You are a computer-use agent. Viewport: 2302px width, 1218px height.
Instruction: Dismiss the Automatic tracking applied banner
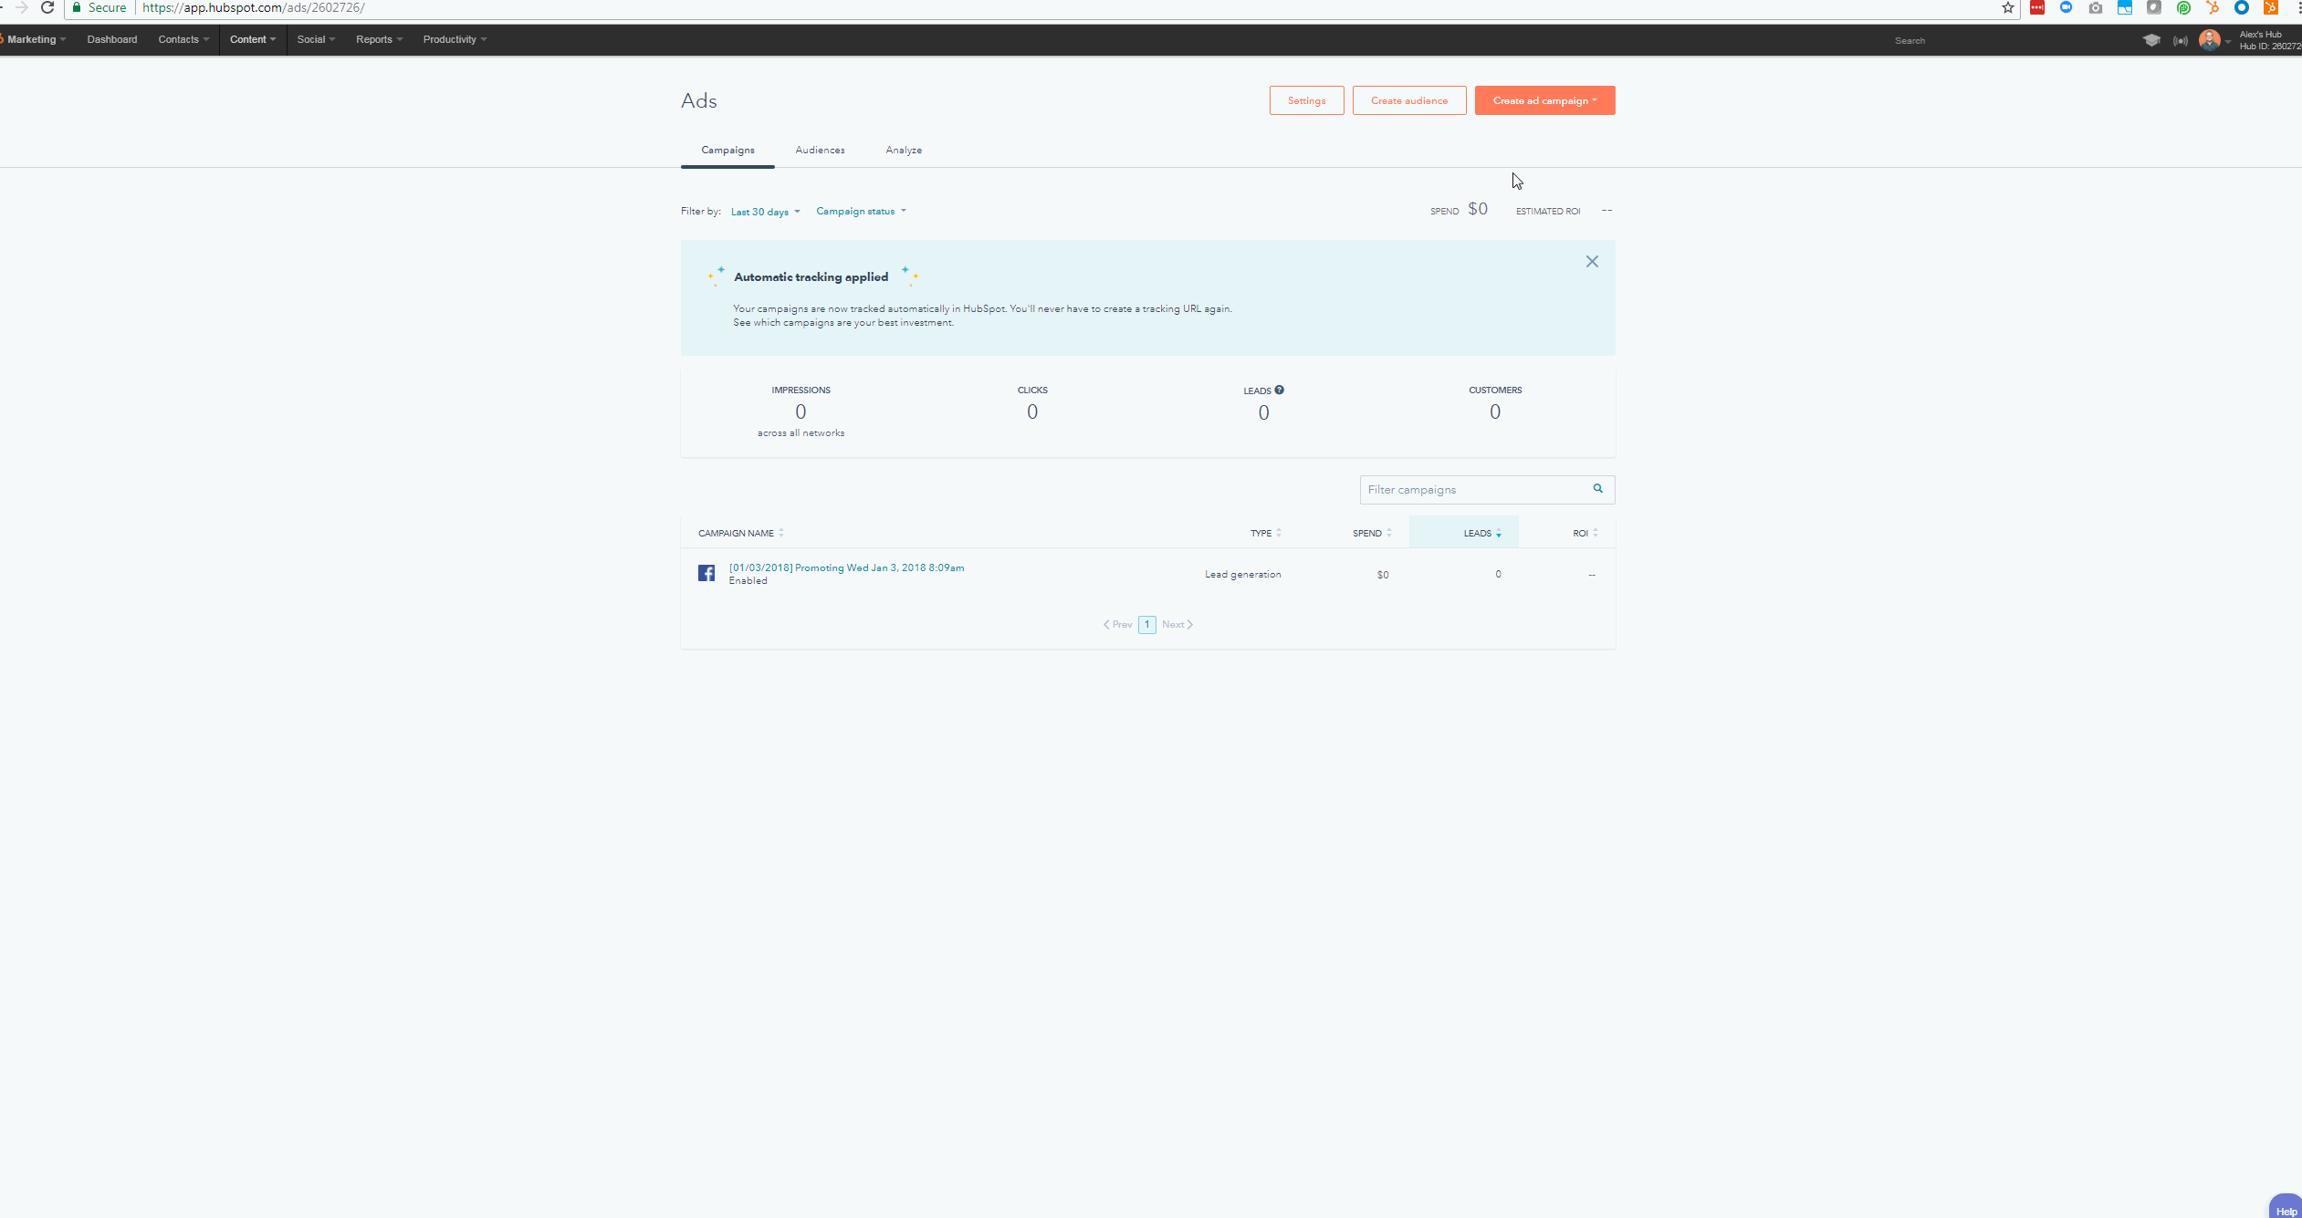pos(1592,262)
